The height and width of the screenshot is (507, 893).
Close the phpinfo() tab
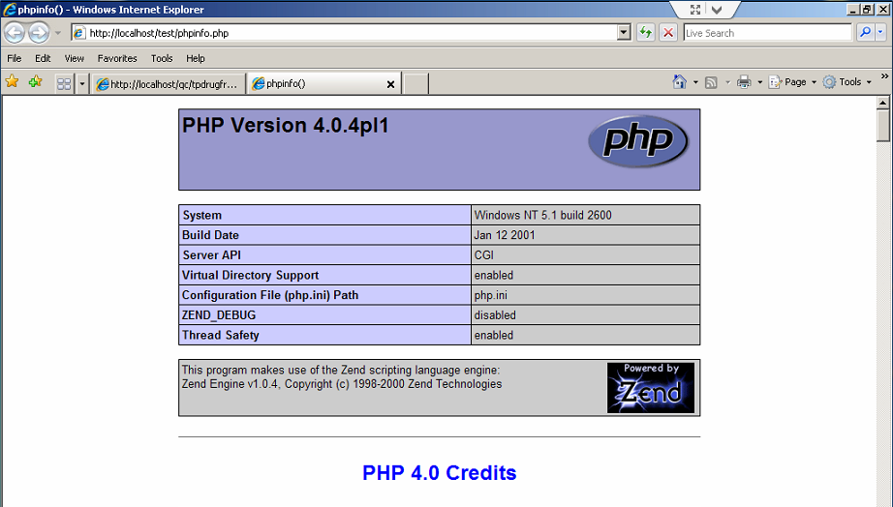point(390,84)
